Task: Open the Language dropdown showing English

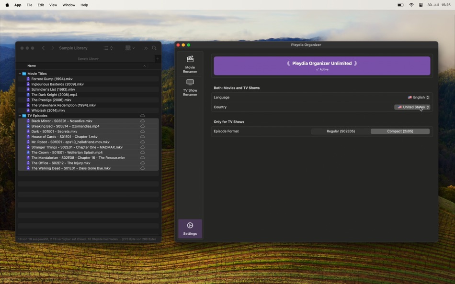Action: click(419, 98)
